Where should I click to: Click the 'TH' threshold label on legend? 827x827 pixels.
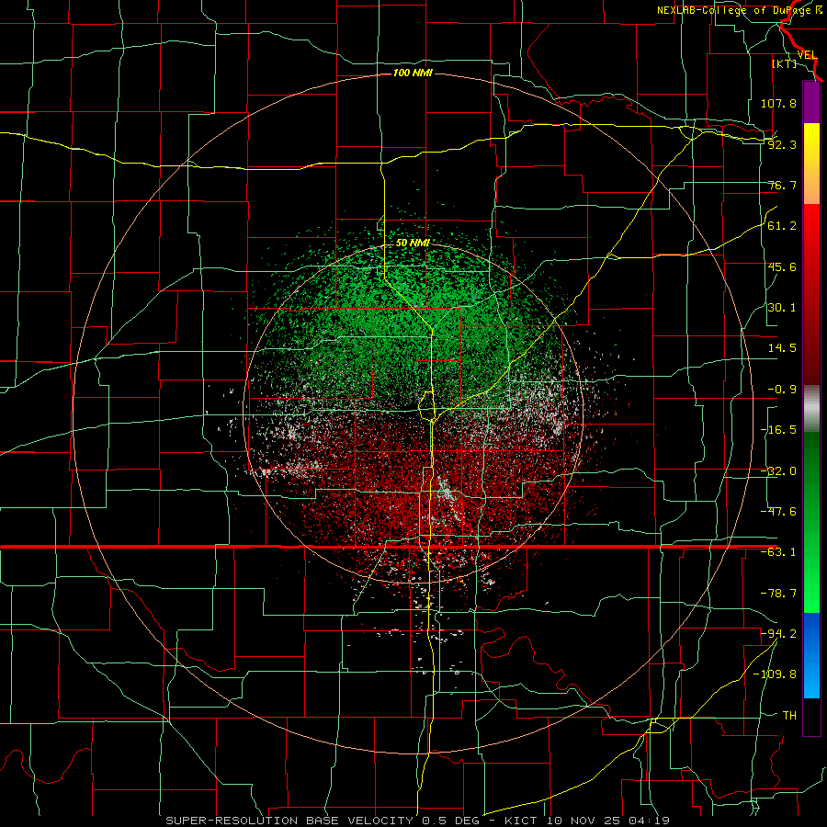789,715
